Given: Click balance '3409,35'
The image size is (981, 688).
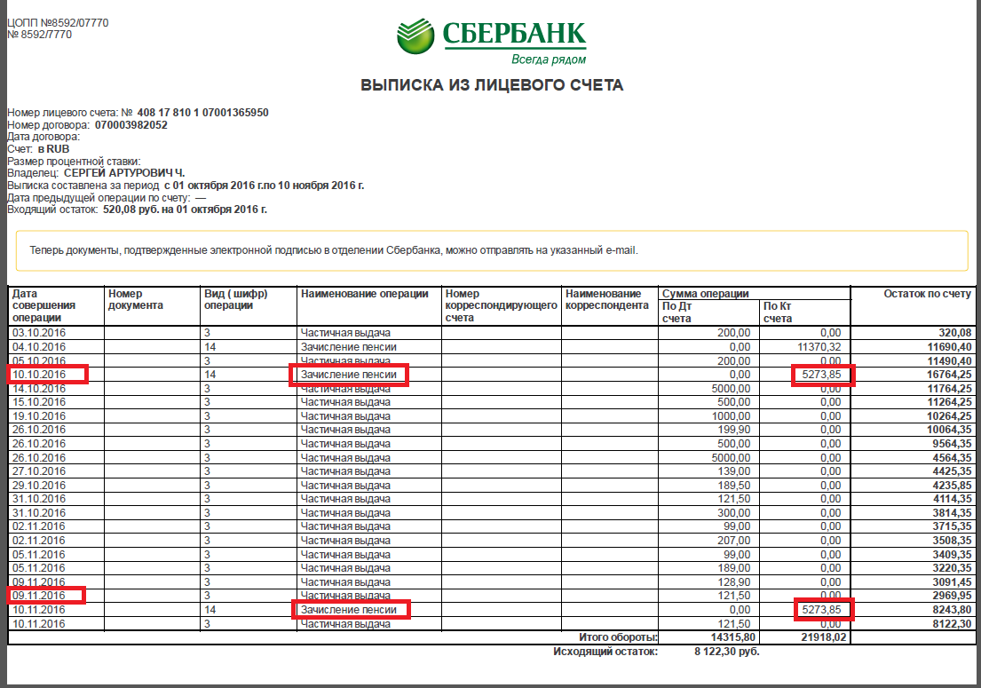Looking at the screenshot, I should click(952, 554).
